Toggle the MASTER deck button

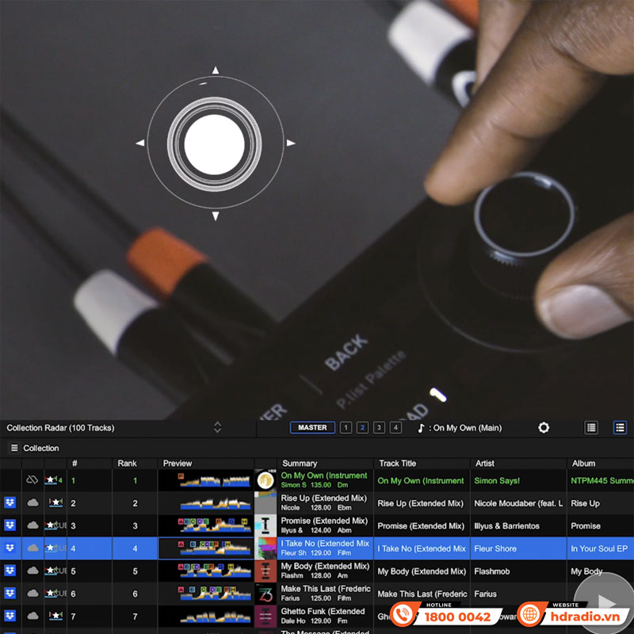(x=312, y=428)
